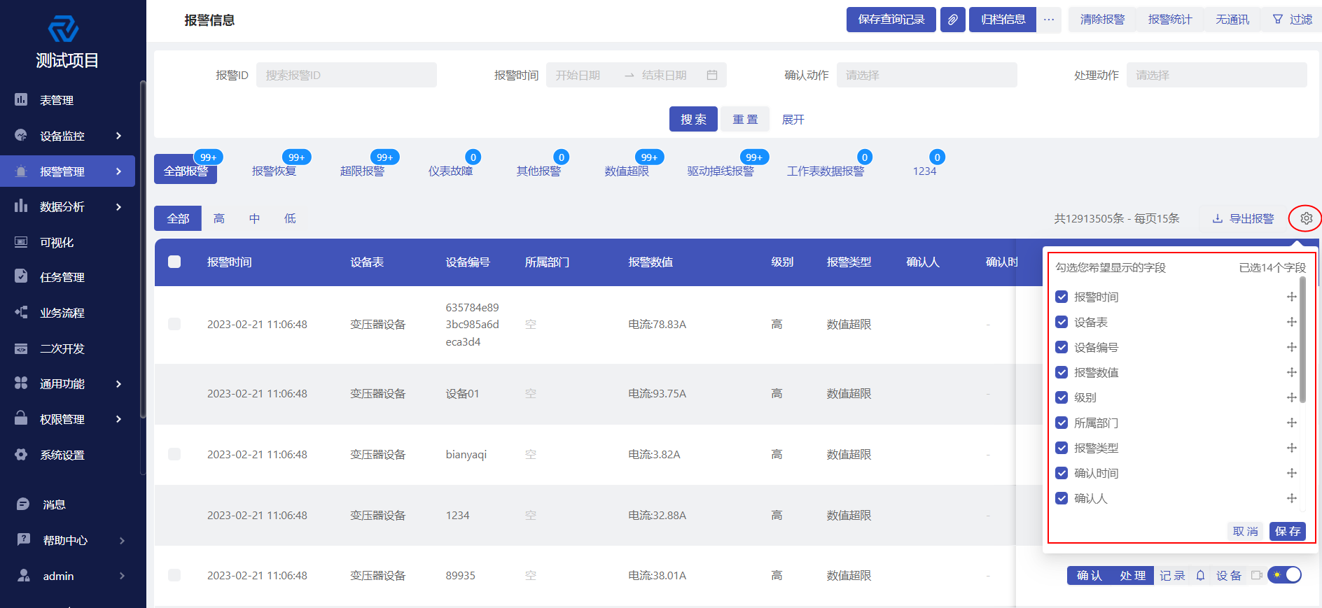Expand 数据分析 sidebar submenu arrow
Screen dimensions: 1322x608
click(118, 206)
